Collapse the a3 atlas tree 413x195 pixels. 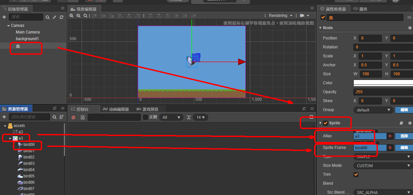coord(10,138)
